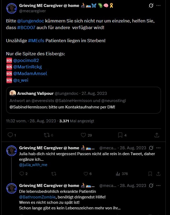Open more options on the Julia tweet
170x215 pixels.
tap(159, 148)
